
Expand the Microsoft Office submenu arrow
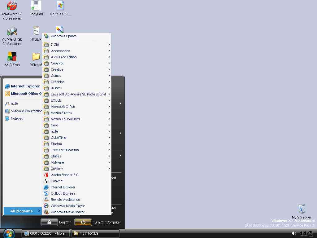109,107
